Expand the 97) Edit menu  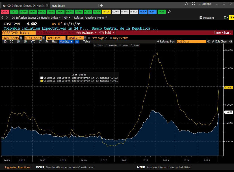pyautogui.click(x=107, y=32)
